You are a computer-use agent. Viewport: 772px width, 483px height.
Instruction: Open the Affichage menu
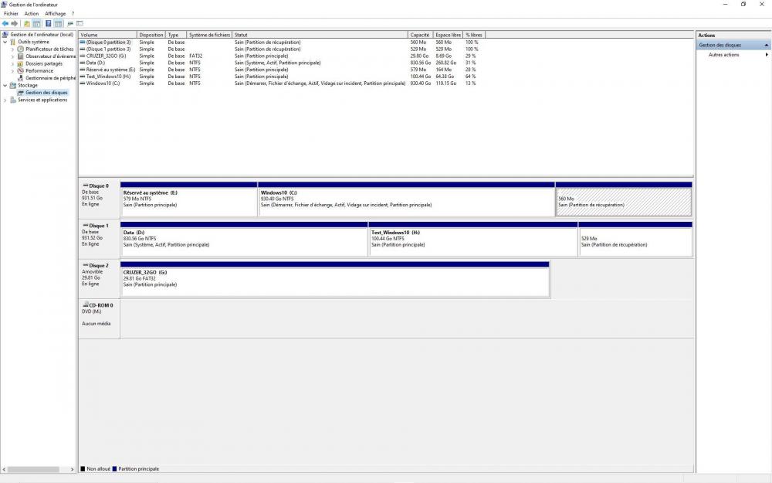click(x=55, y=14)
